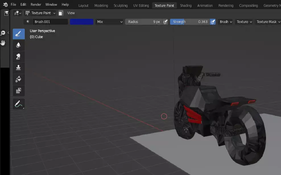Switch to the Layout workspace tab
The image size is (281, 175).
(x=84, y=6)
